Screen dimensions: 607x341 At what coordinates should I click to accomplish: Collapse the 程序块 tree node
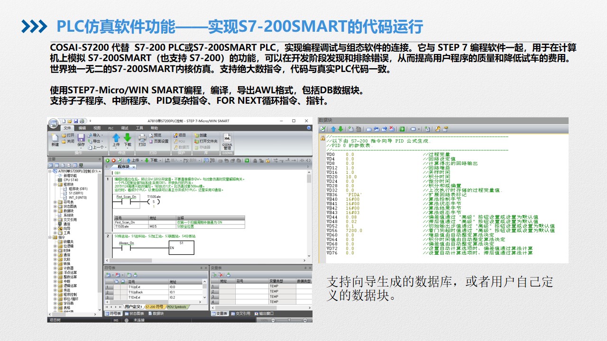tap(55, 184)
